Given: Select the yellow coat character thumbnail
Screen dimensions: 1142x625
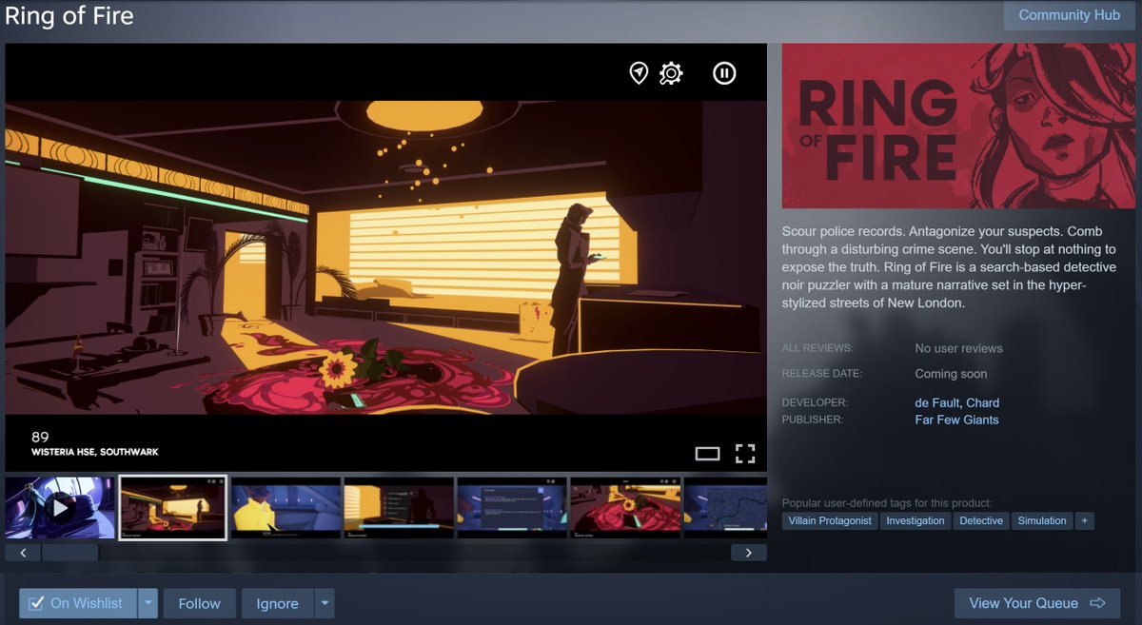Looking at the screenshot, I should pyautogui.click(x=285, y=508).
